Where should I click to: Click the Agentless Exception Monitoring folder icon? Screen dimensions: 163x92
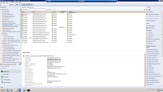(3, 27)
